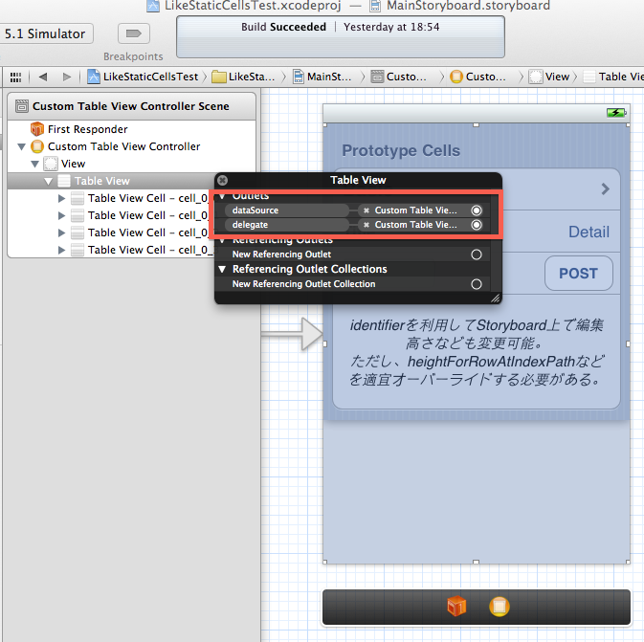This screenshot has height=642, width=644.
Task: Select MainSt... storyboard file in jump bar
Action: (x=322, y=77)
